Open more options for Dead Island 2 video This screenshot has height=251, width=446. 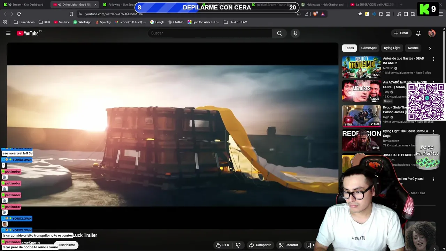point(433,59)
